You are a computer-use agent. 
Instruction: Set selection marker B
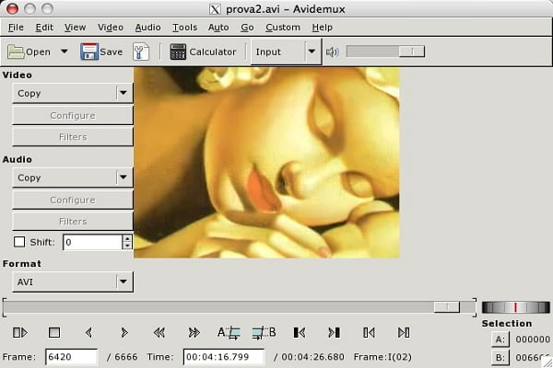(x=264, y=332)
